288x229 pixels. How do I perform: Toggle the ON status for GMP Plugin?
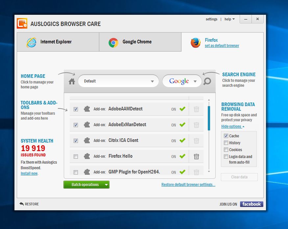tap(174, 172)
